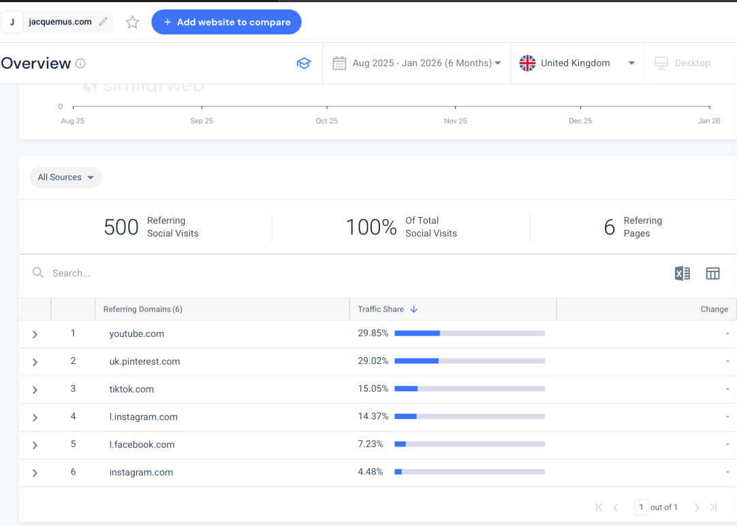
Task: Click the star favorite icon
Action: [132, 22]
